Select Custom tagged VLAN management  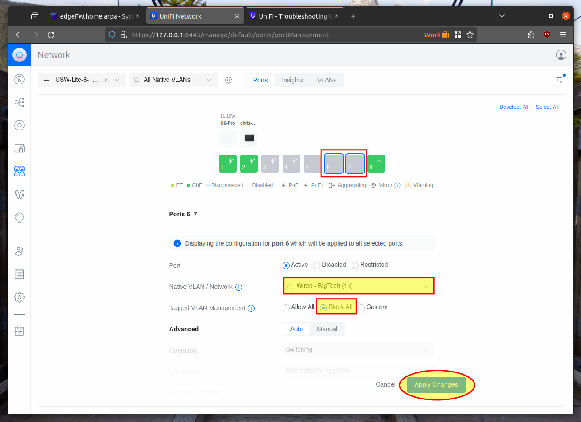361,308
